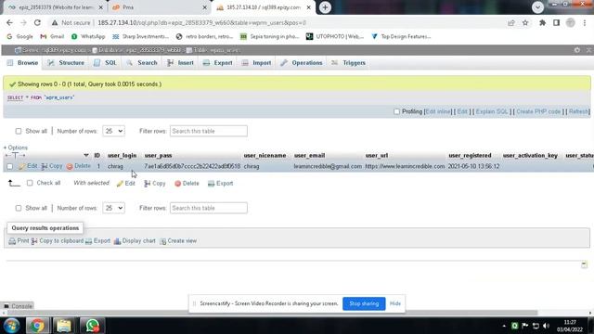Open bottom Number of rows dropdown
594x334 pixels.
point(113,208)
